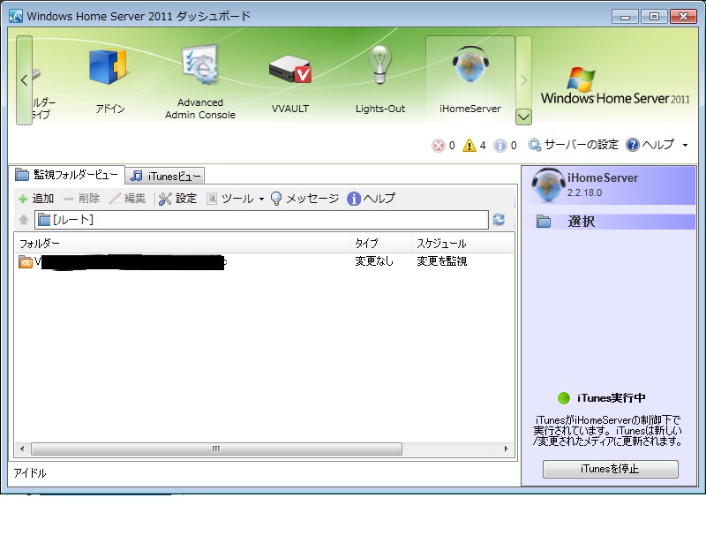
Task: Click the horizontal scrollbar thumb
Action: coord(216,449)
